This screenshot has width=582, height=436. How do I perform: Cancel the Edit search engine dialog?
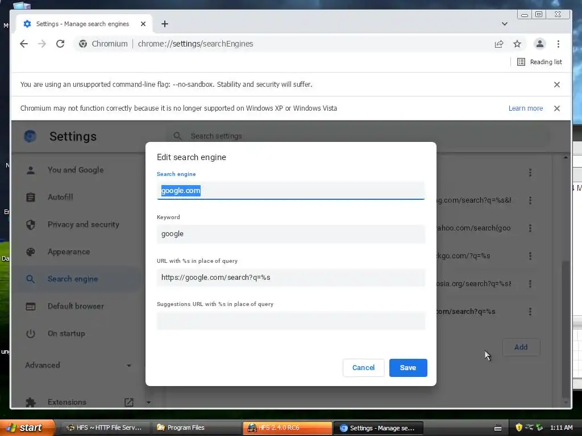tap(363, 368)
